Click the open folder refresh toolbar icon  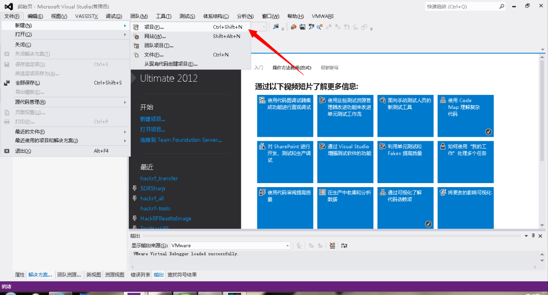302,27
